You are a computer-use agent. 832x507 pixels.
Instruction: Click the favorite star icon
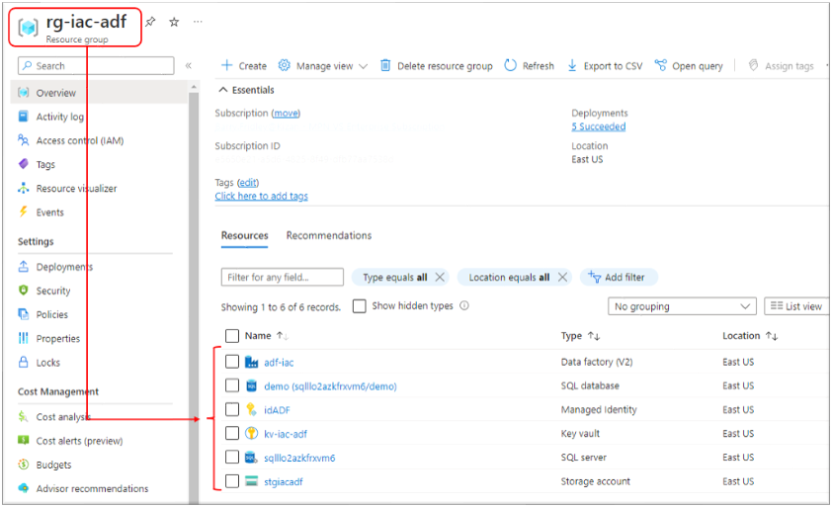[174, 22]
